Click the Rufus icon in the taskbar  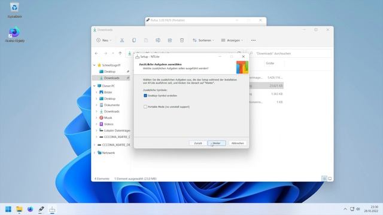[41, 209]
